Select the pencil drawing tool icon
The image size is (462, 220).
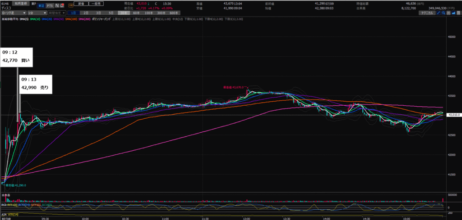[x=439, y=13]
